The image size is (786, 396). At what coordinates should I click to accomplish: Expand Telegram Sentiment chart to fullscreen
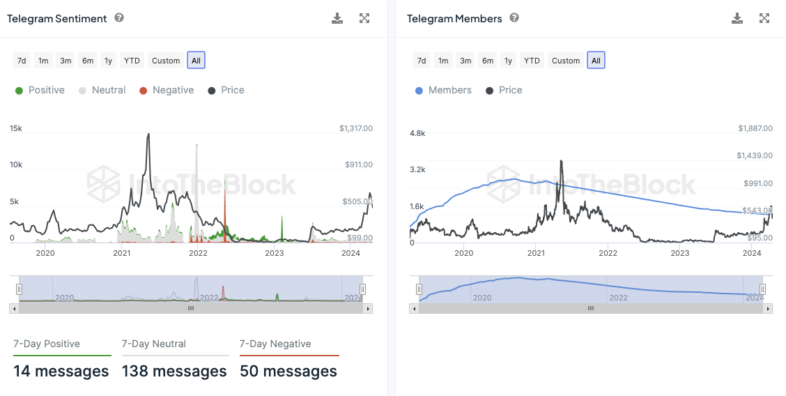pos(364,18)
